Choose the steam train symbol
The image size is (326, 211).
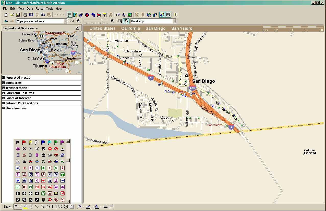pos(24,162)
